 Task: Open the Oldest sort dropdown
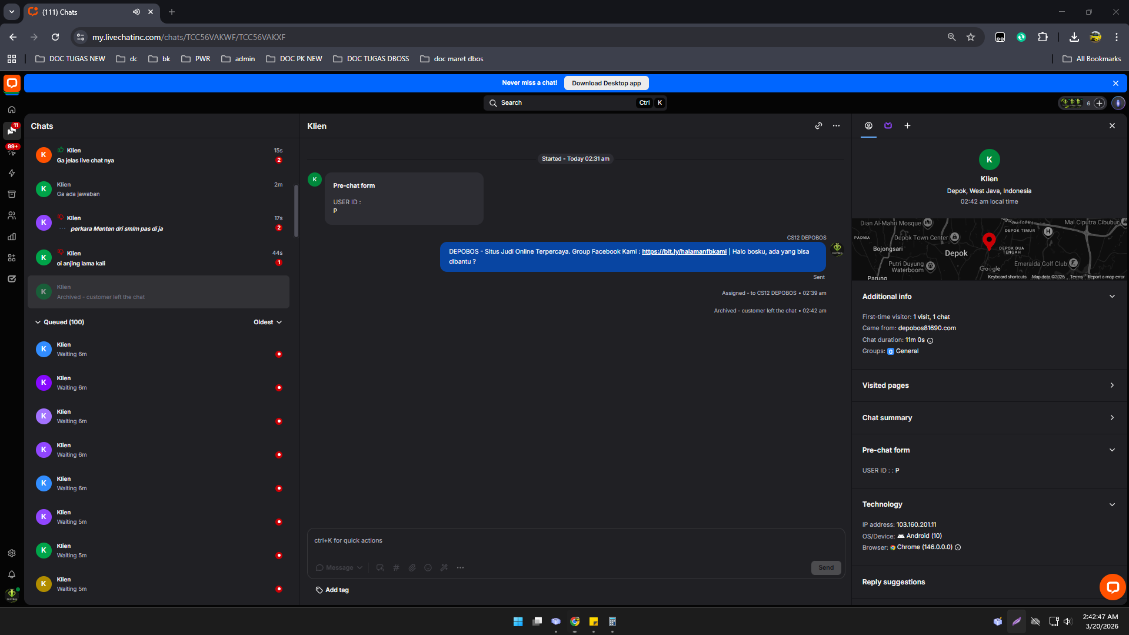click(x=268, y=323)
